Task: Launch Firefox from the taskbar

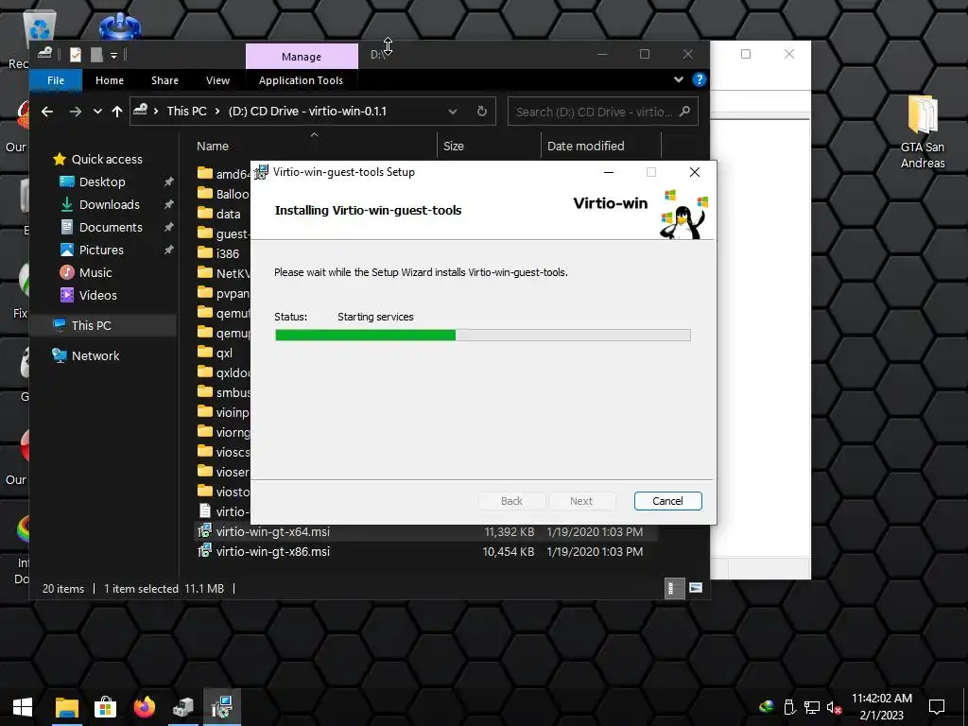Action: pyautogui.click(x=145, y=707)
